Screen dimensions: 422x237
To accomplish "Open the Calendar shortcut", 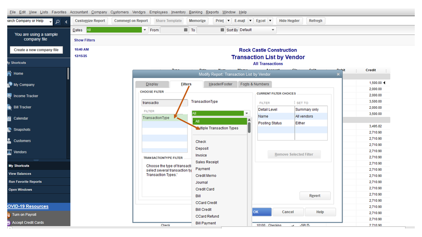I will (x=21, y=118).
